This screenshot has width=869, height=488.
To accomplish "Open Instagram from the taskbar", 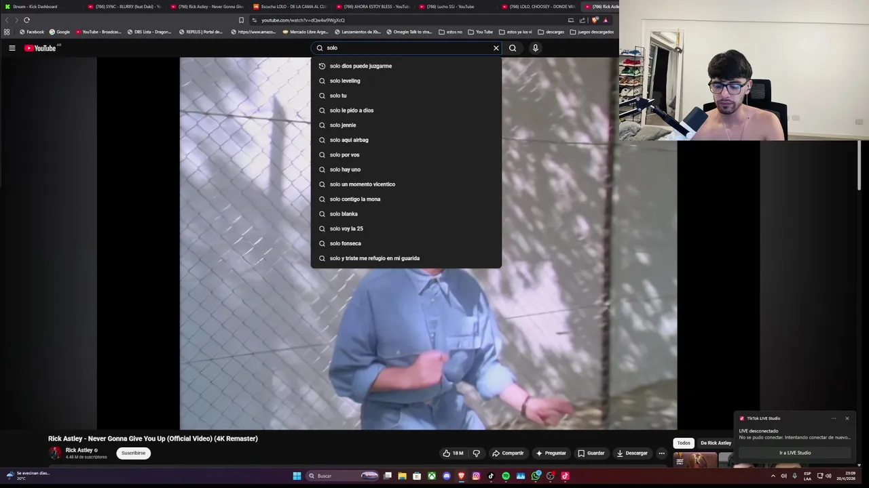I will click(476, 476).
